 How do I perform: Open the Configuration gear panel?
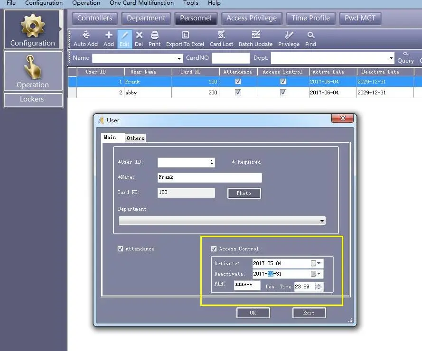[33, 29]
